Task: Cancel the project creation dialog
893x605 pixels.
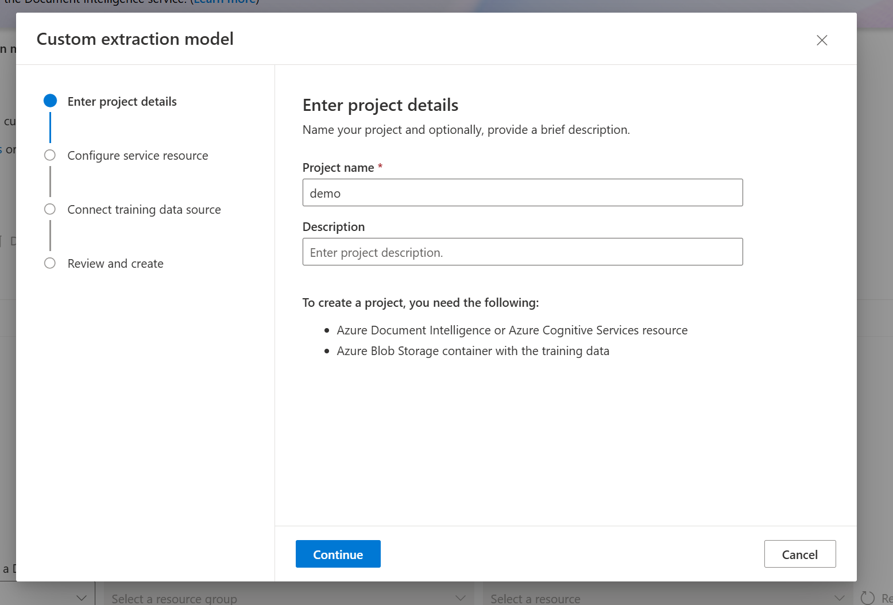Action: pyautogui.click(x=800, y=554)
